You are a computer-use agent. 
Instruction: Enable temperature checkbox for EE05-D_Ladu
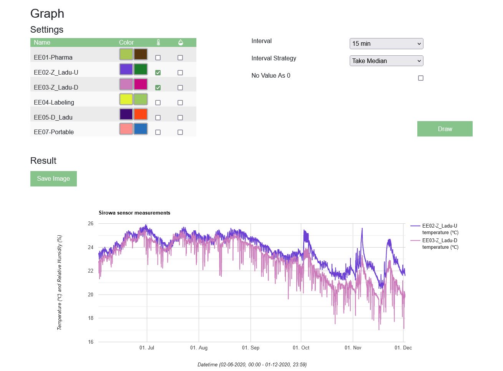[158, 118]
